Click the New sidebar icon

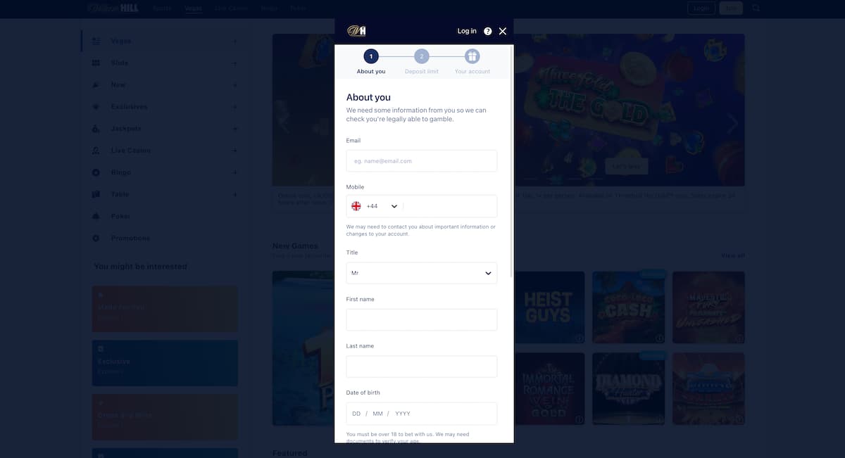coord(96,85)
